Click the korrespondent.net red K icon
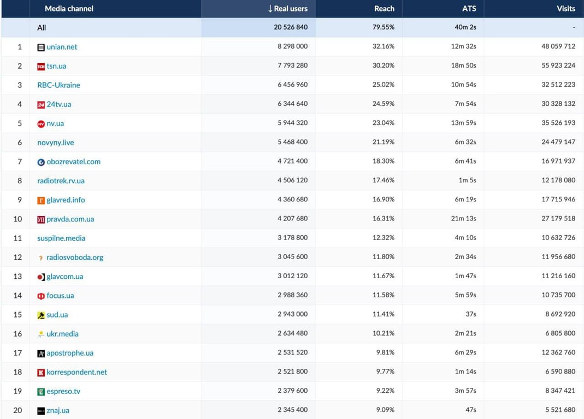Screen dimensions: 584x419 41,373
